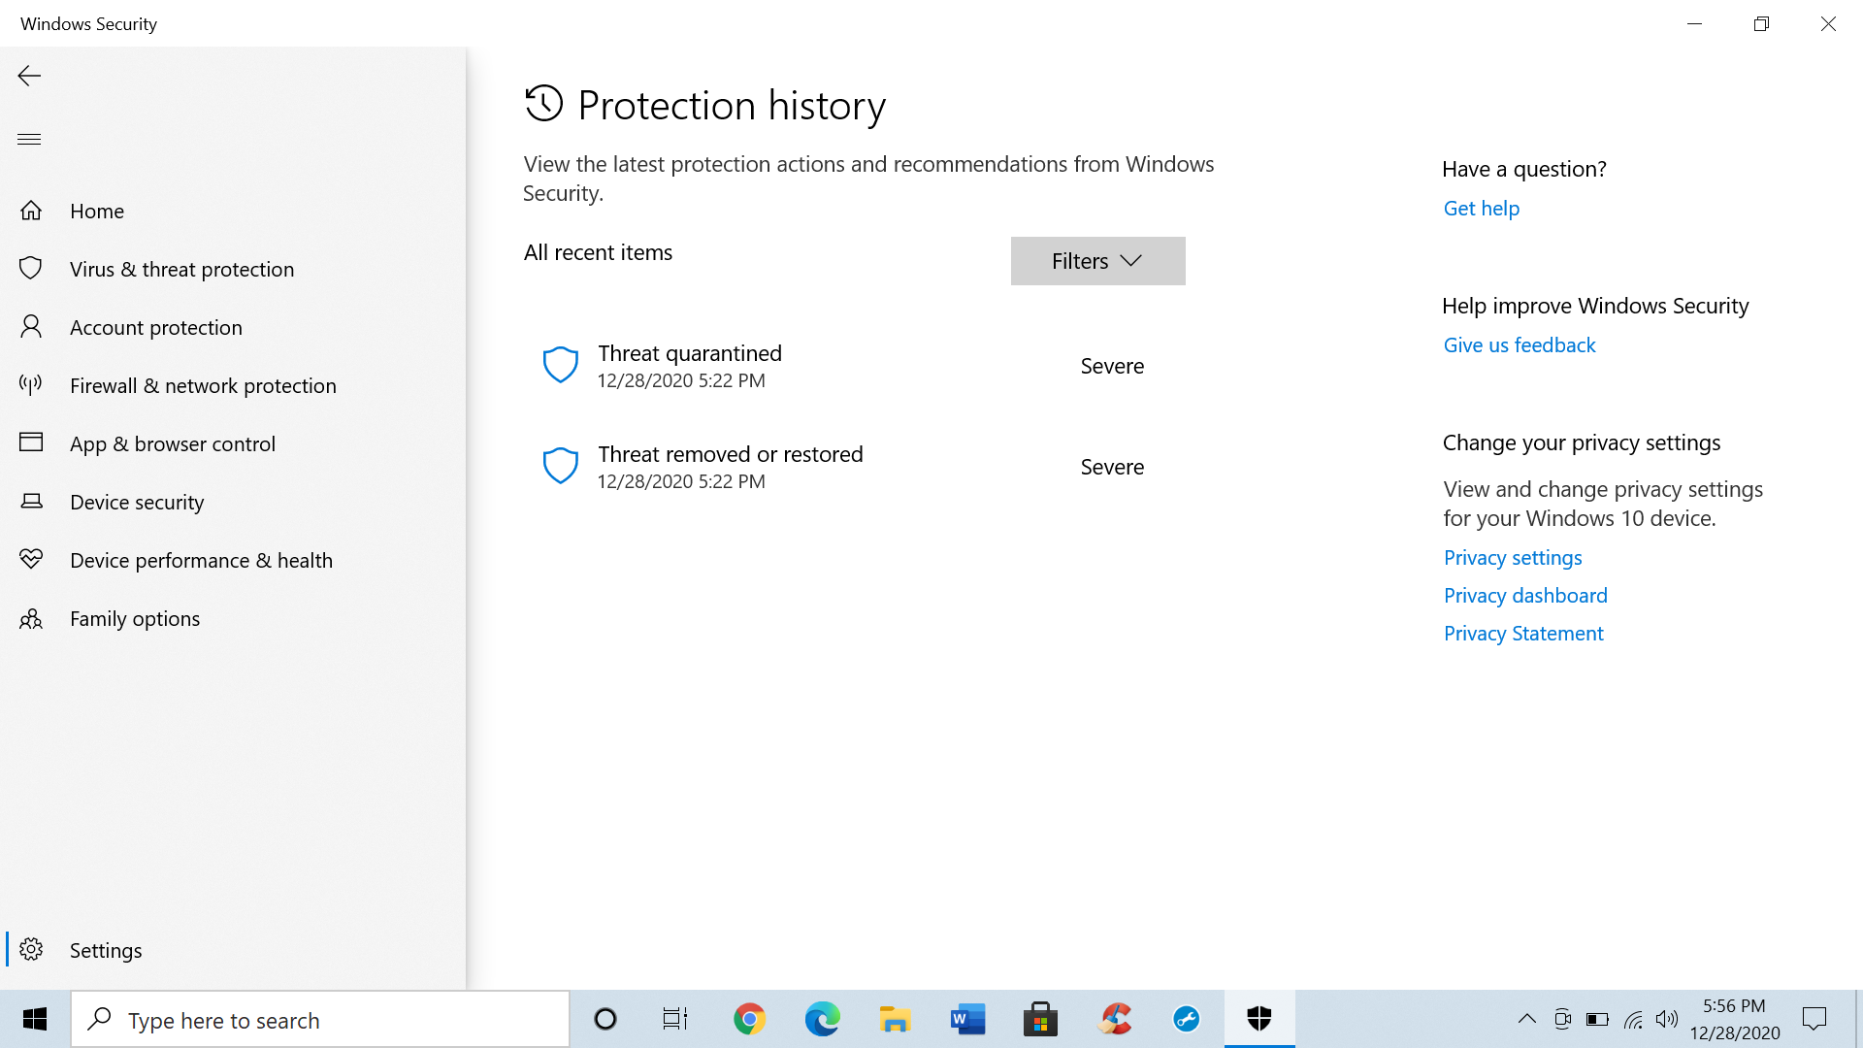The height and width of the screenshot is (1048, 1863).
Task: Click the Cortana circle icon
Action: tap(605, 1019)
